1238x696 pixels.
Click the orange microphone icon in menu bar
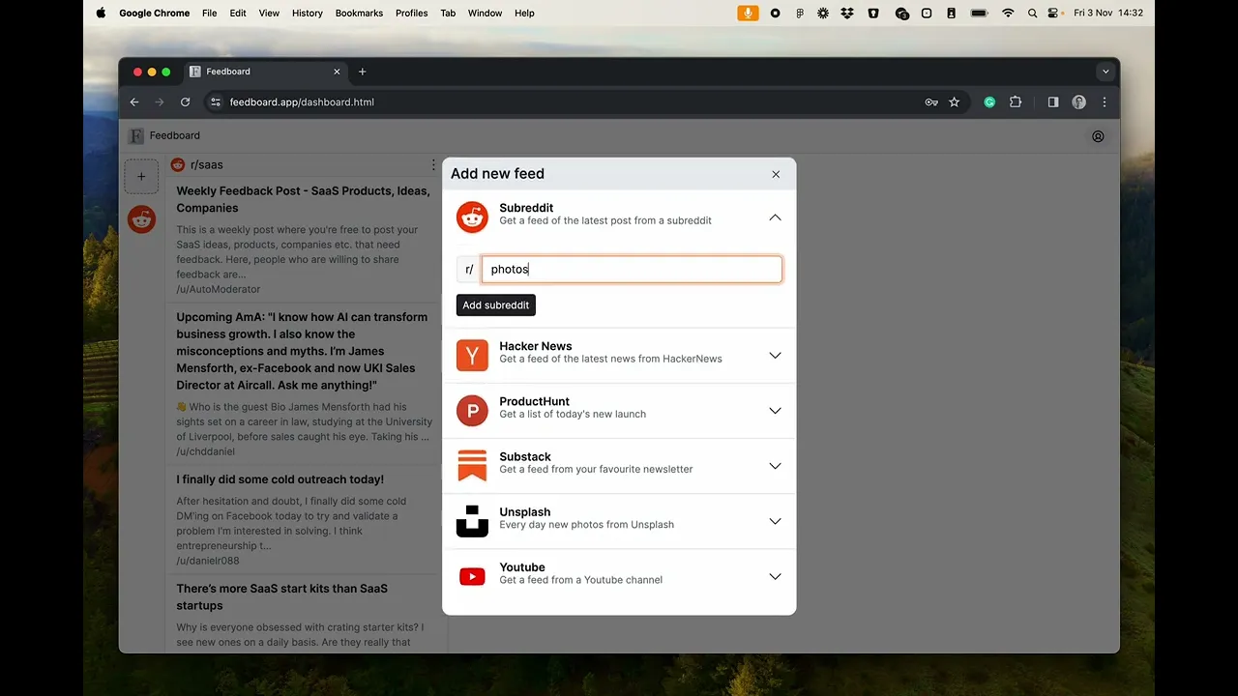748,13
